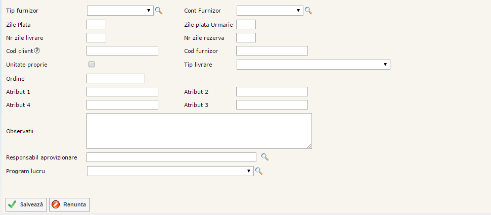Click the magnifier icon next to Program lucru
Screen dimensions: 491x215
[258, 171]
